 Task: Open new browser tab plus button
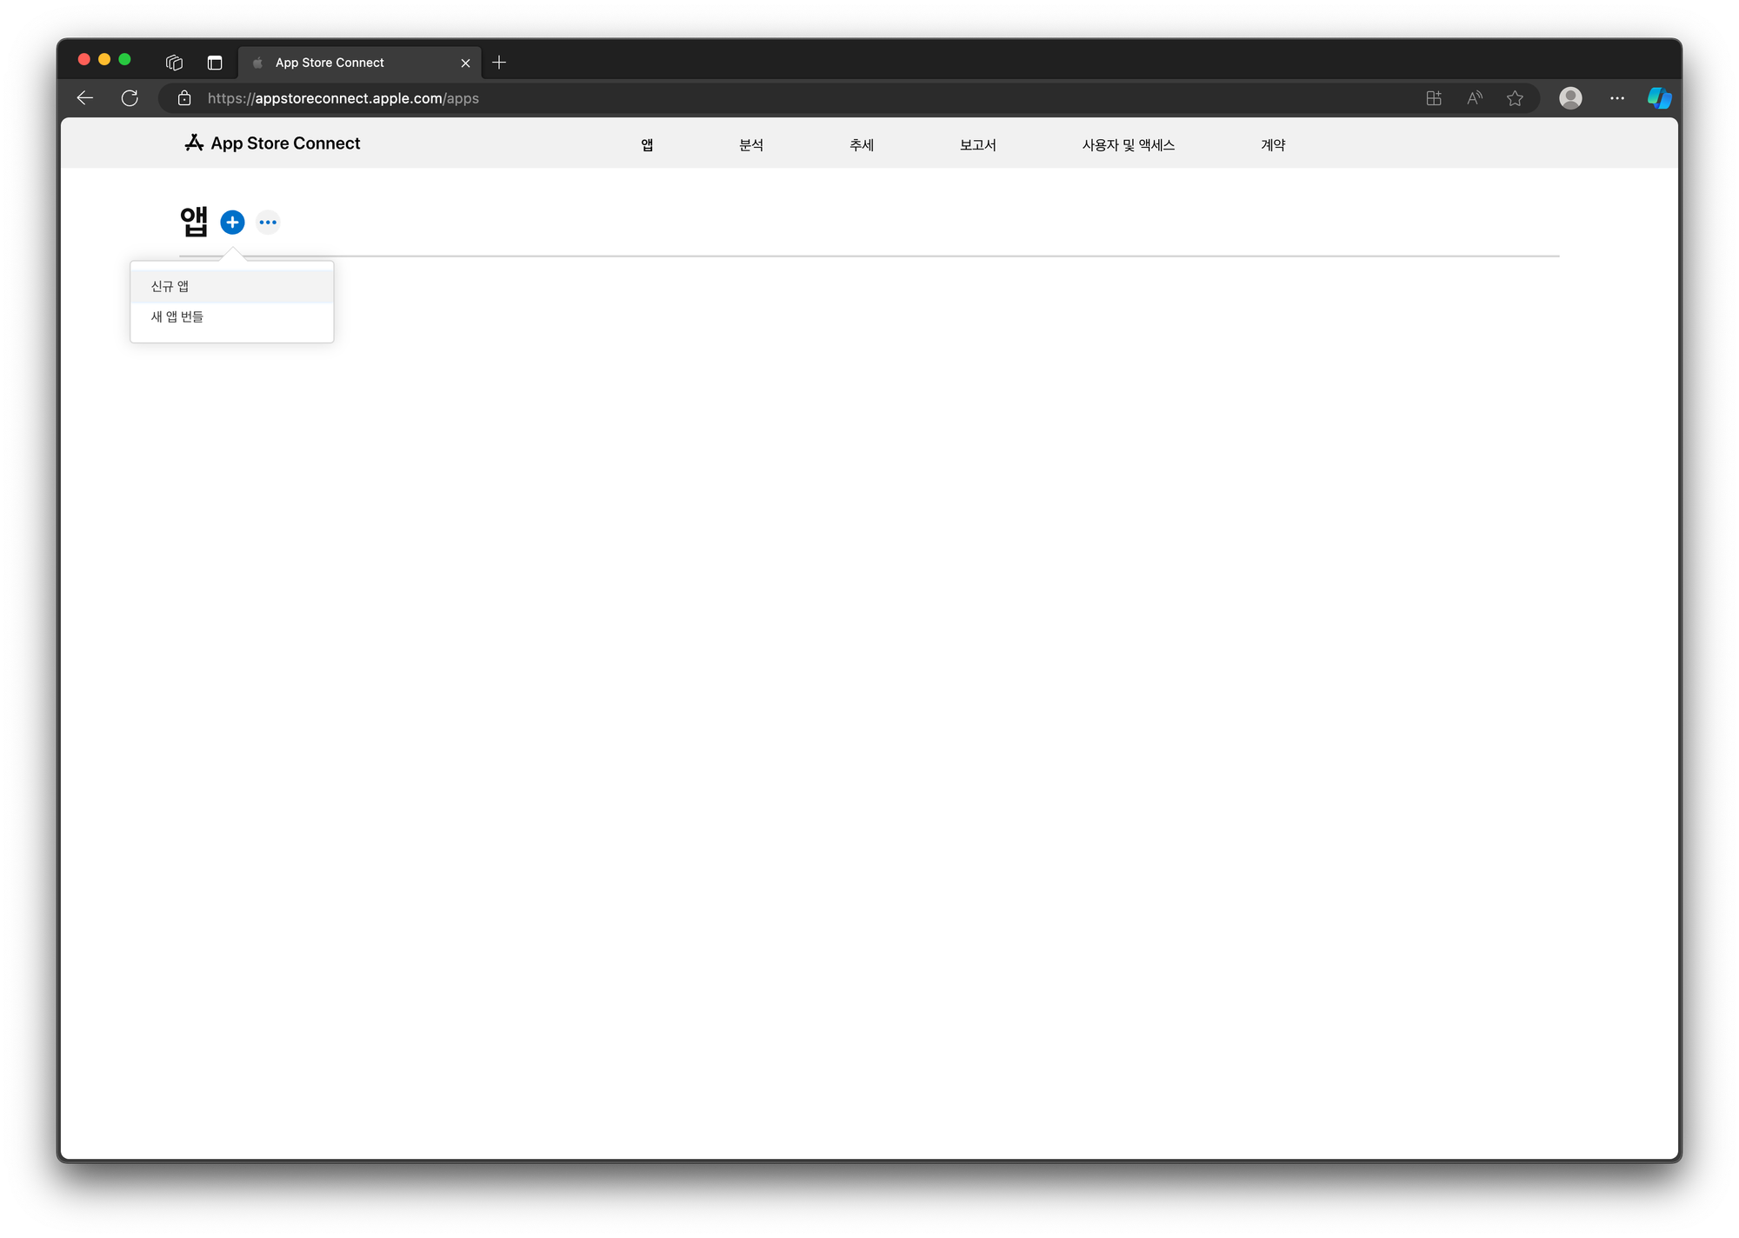(x=499, y=63)
